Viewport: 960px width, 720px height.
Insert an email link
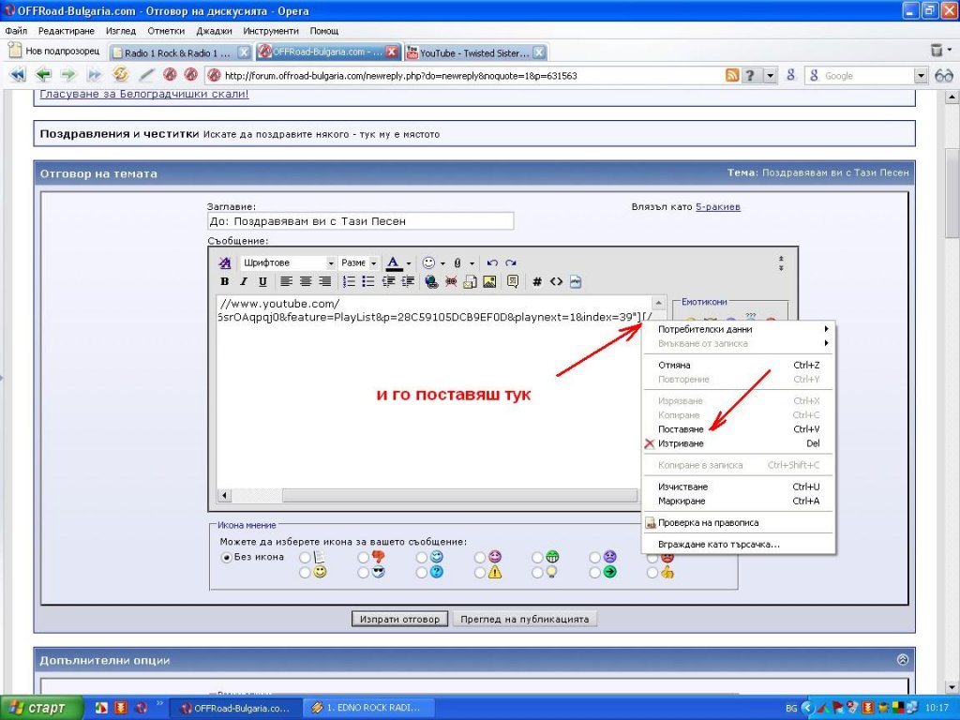471,281
